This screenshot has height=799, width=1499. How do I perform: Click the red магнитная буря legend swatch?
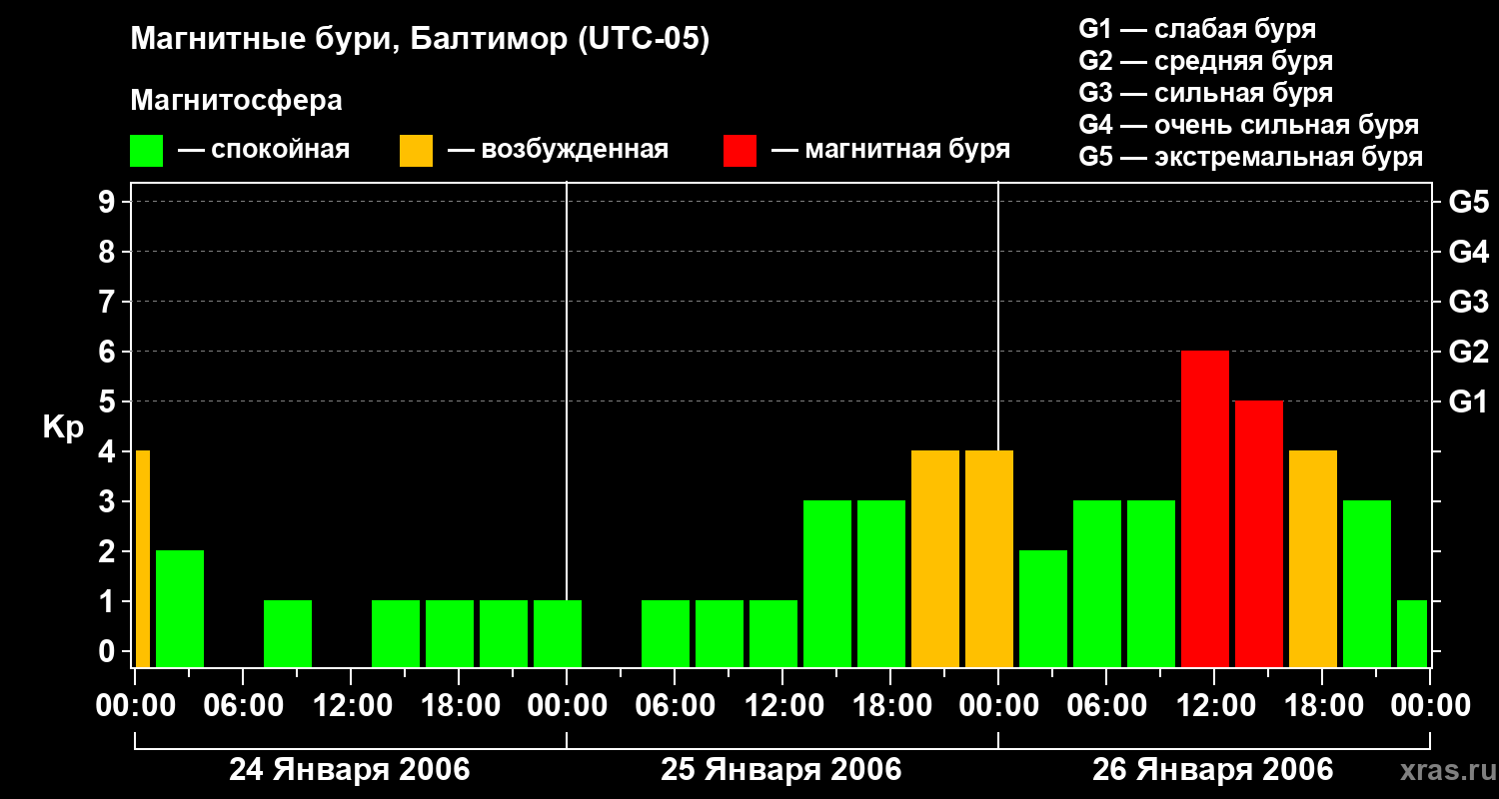point(740,151)
